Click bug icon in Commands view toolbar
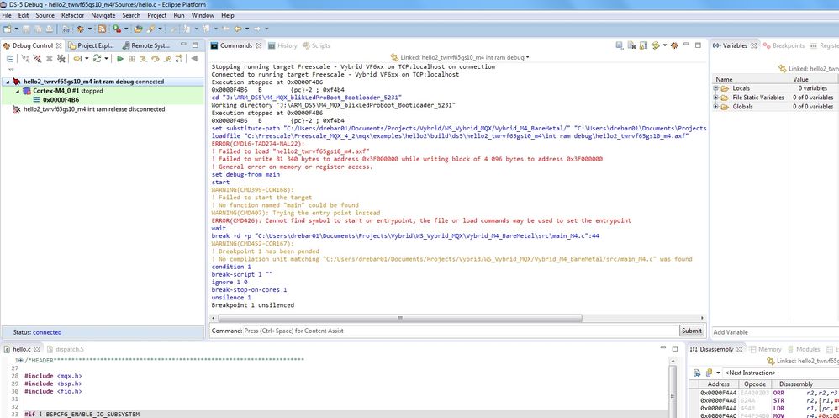The width and height of the screenshot is (839, 418). point(674,45)
